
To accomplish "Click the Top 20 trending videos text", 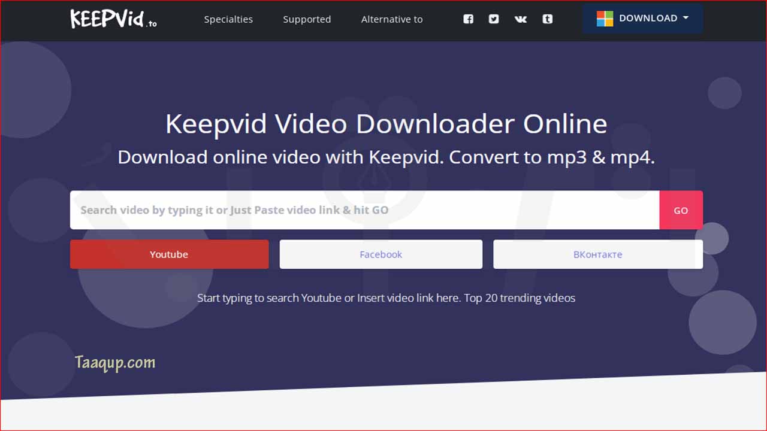I will tap(520, 298).
